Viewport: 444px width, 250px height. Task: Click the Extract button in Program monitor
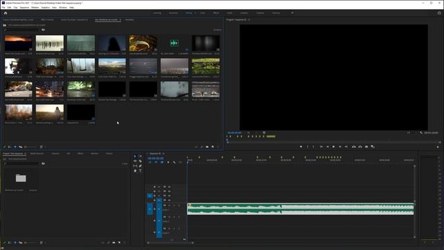(360, 147)
